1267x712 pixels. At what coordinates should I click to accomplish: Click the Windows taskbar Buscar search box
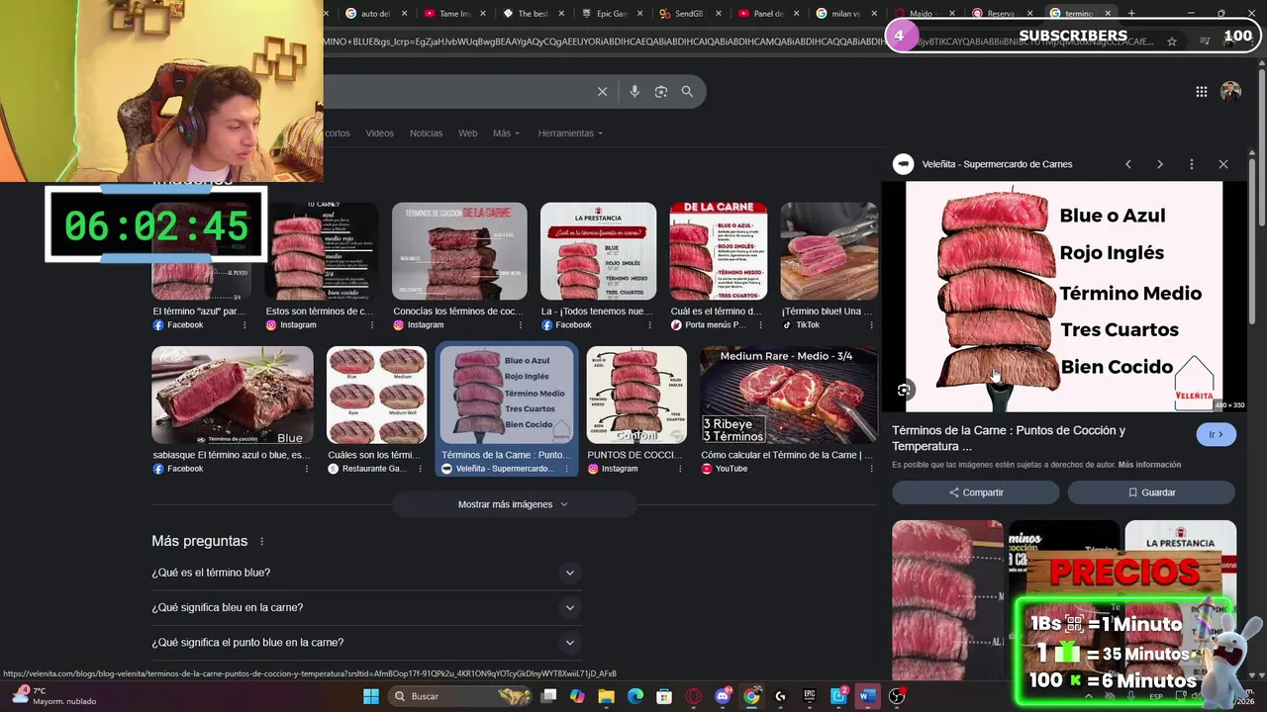coord(458,696)
